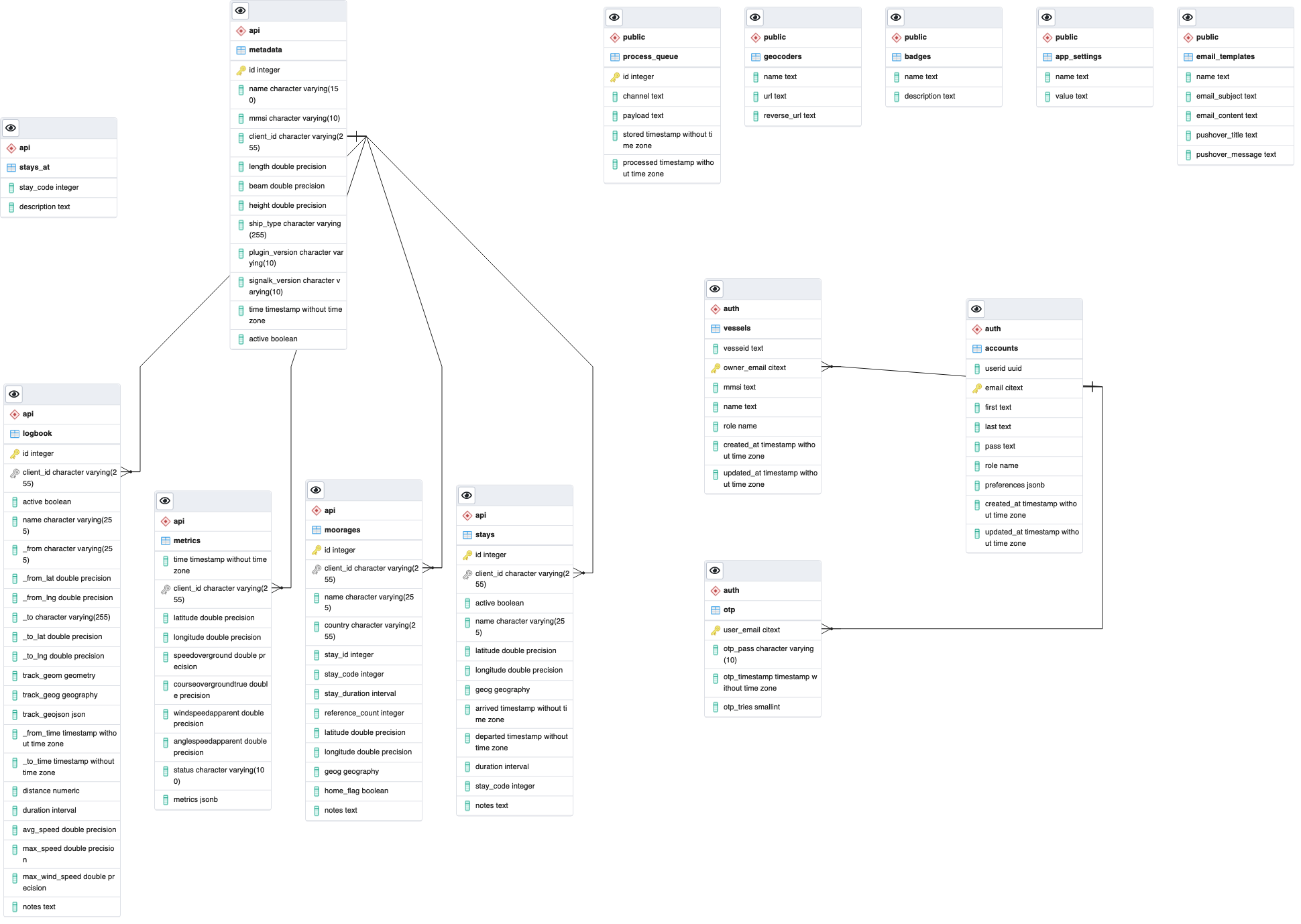This screenshot has height=924, width=1301.
Task: Toggle visibility eye on the metrics table
Action: [x=165, y=501]
